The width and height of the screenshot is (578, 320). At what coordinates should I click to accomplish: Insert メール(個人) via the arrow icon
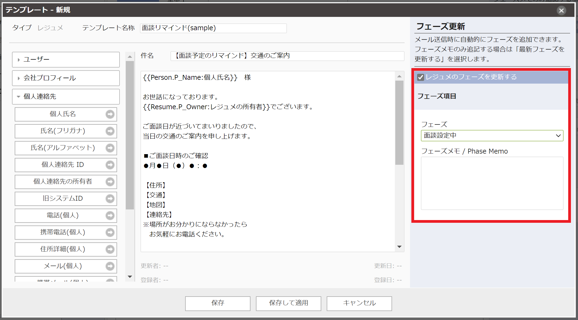pos(110,266)
